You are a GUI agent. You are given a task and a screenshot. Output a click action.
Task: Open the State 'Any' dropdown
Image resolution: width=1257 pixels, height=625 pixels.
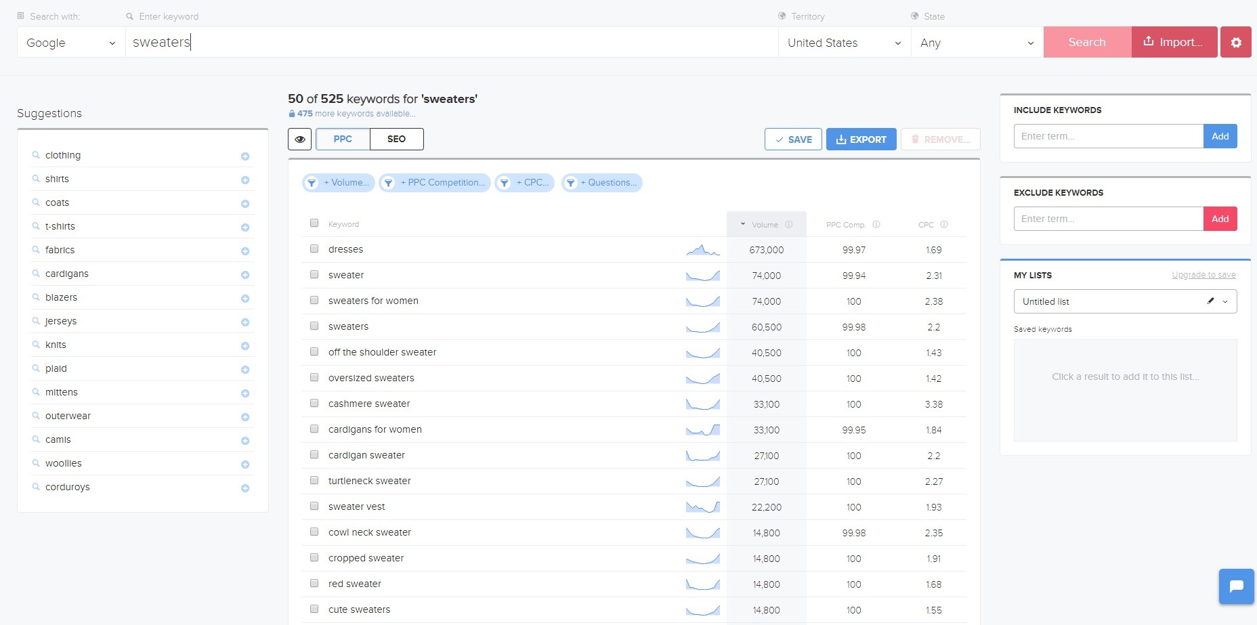coord(977,42)
